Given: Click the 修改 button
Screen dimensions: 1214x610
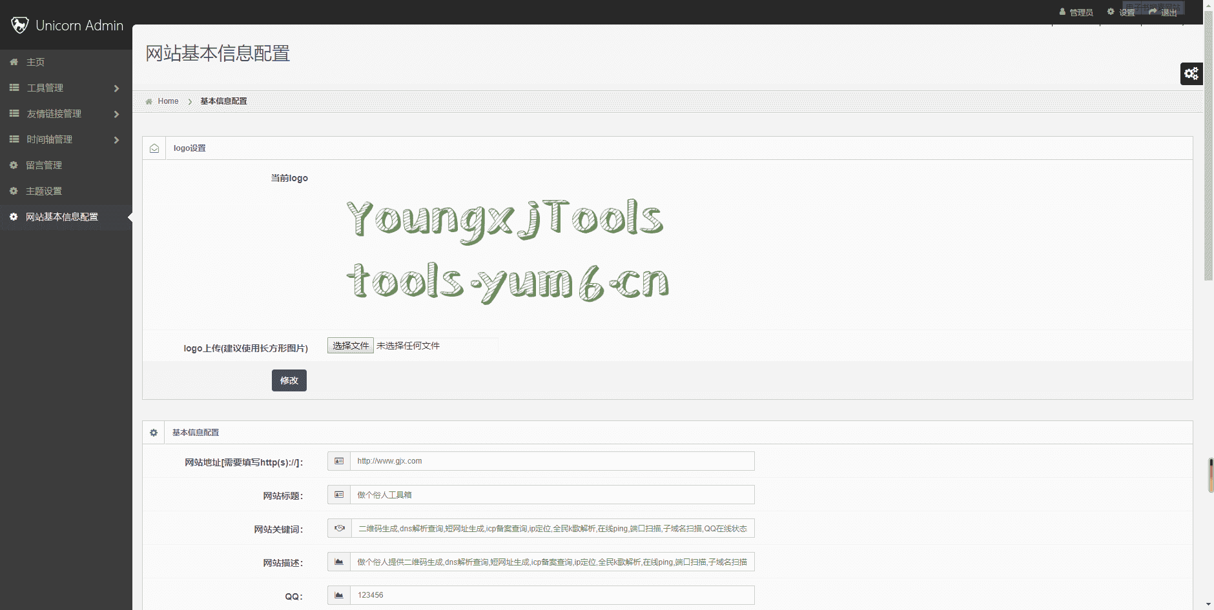Looking at the screenshot, I should [x=289, y=380].
